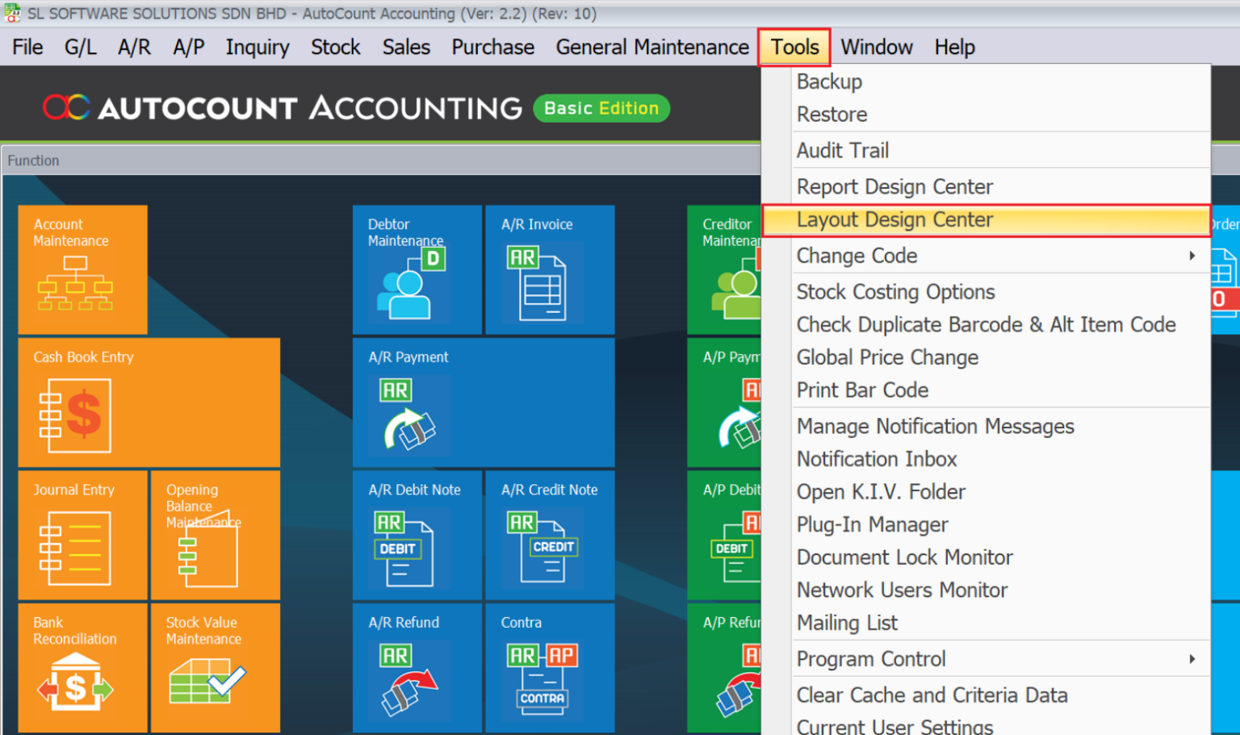Open the G/L menu
1240x735 pixels.
click(x=81, y=47)
